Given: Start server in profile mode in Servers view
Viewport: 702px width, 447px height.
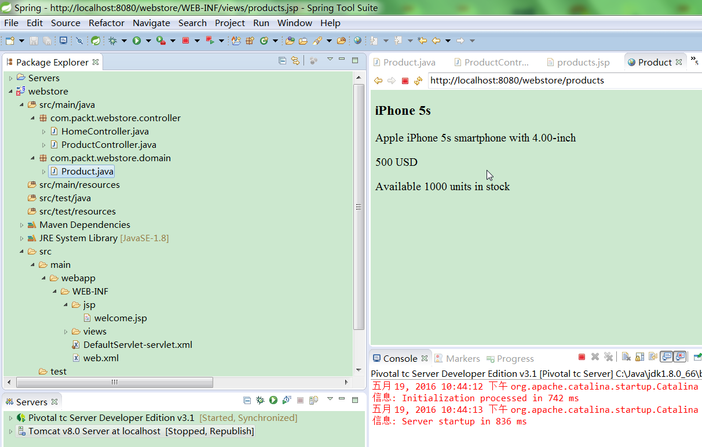Looking at the screenshot, I should click(x=287, y=400).
